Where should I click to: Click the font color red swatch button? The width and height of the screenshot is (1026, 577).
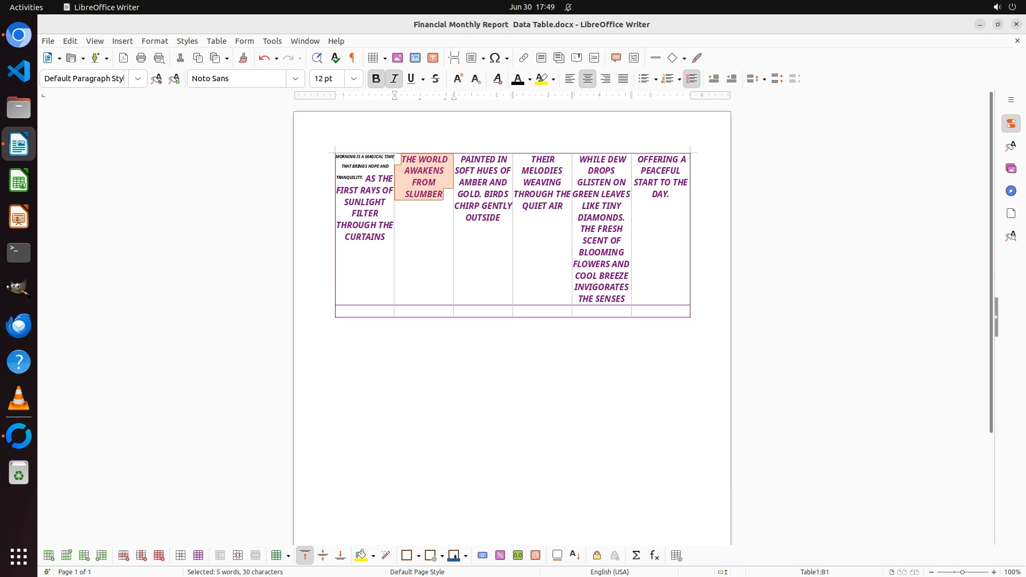coord(517,79)
